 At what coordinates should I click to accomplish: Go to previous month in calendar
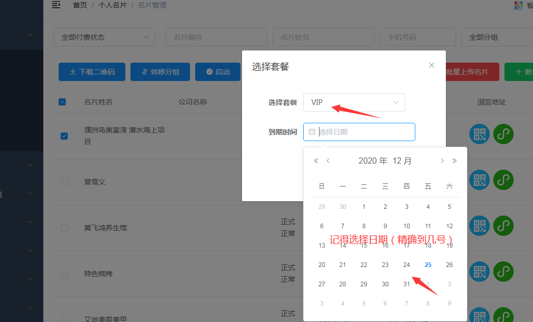pos(328,161)
